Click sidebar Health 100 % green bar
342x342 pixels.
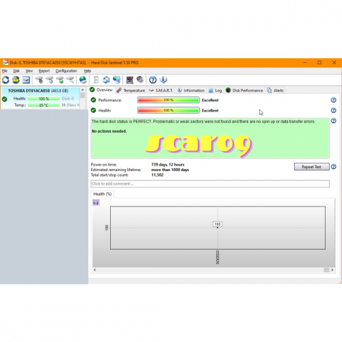coord(44,98)
